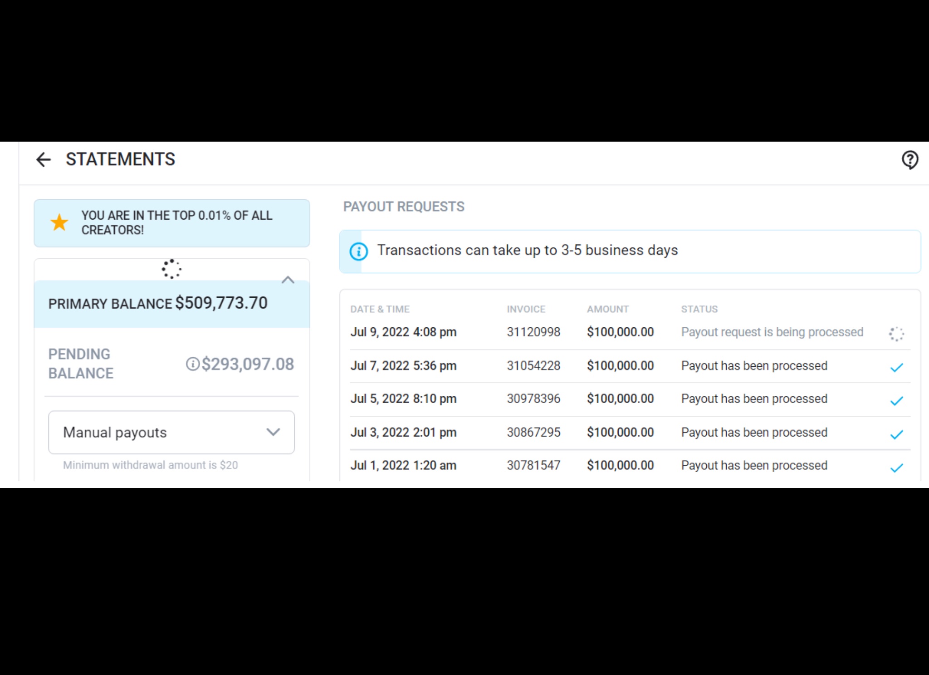Click the loading spinner above the primary balance

pos(171,269)
